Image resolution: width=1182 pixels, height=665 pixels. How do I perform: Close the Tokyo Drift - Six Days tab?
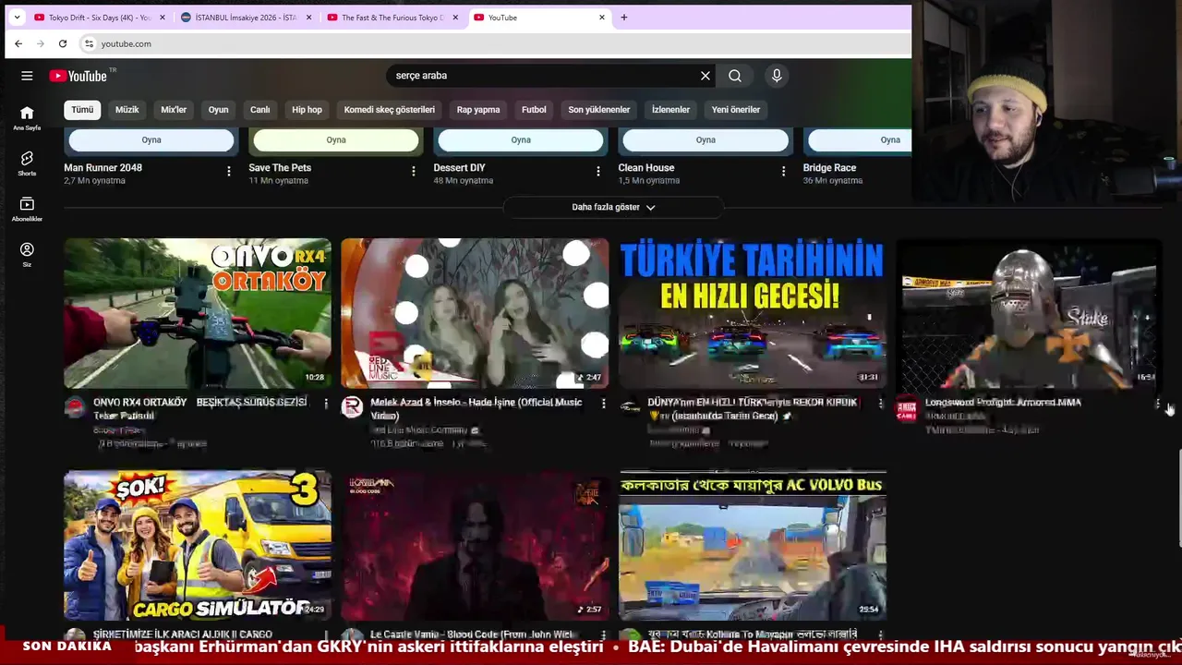(x=163, y=18)
